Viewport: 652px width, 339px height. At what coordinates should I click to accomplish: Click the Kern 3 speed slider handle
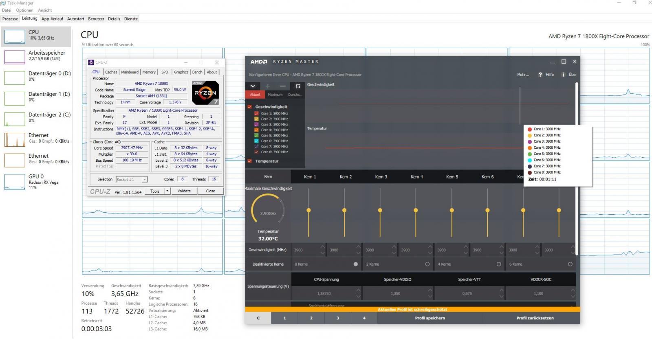coord(380,210)
